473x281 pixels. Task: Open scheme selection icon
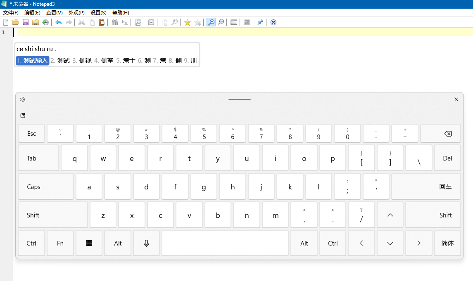coord(234,22)
